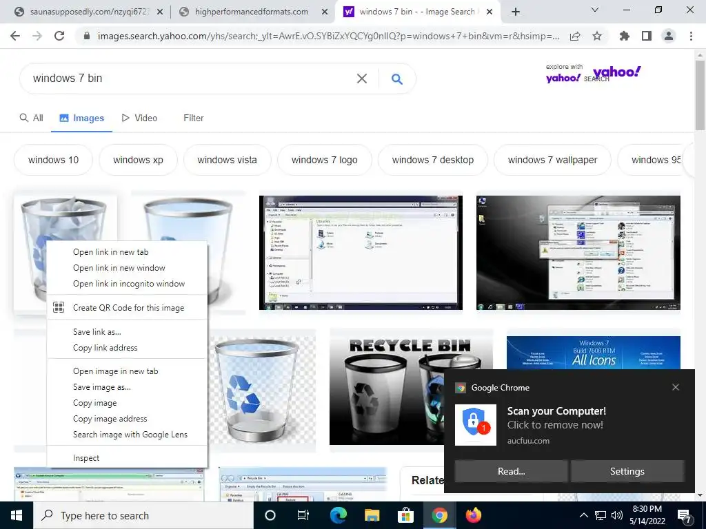Viewport: 706px width, 529px height.
Task: Close the saunasupposedly.com tab
Action: click(160, 12)
